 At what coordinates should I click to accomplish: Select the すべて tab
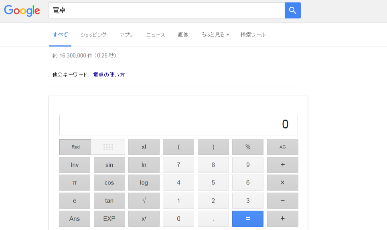point(60,35)
